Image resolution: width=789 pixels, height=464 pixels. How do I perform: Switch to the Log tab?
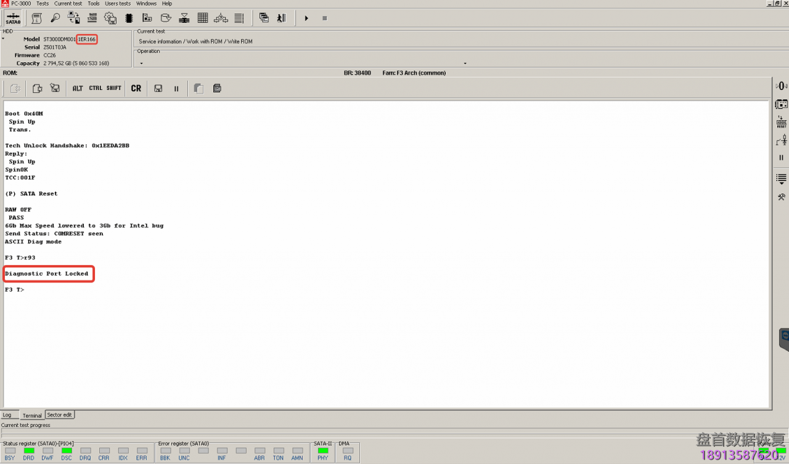click(x=7, y=415)
